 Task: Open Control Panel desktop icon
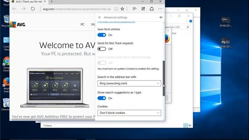[6, 44]
